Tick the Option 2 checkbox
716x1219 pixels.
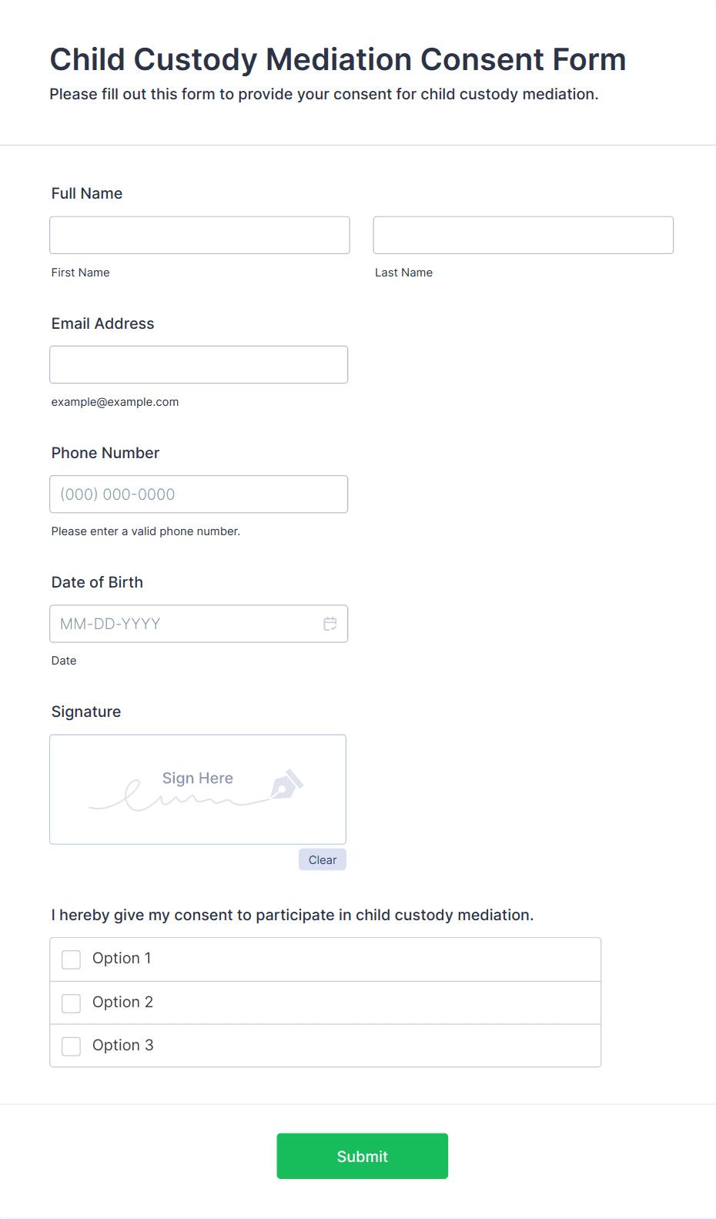point(72,1003)
